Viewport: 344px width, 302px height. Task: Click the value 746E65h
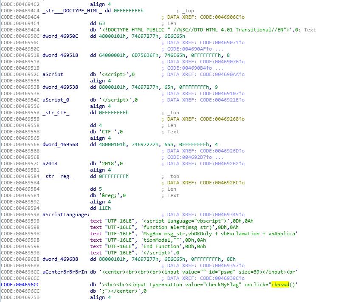(x=175, y=55)
